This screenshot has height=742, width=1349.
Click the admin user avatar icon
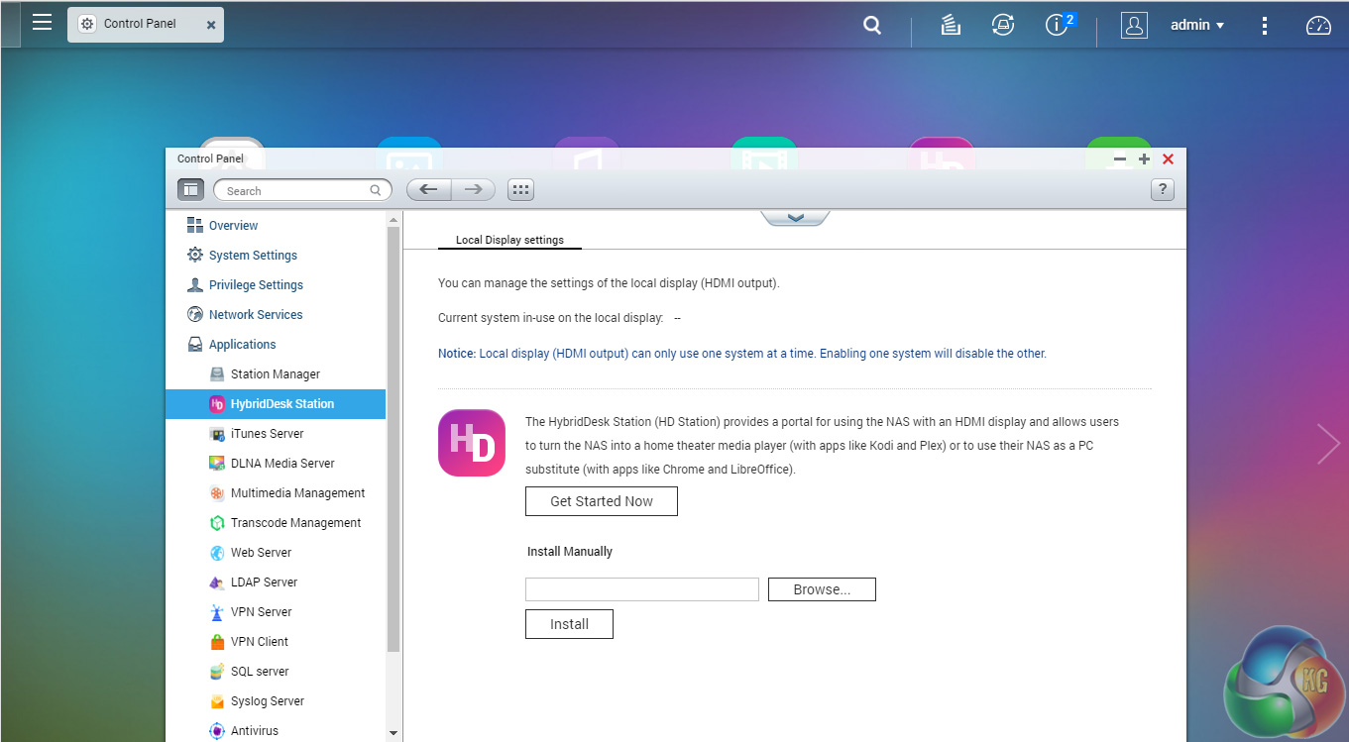[x=1134, y=26]
